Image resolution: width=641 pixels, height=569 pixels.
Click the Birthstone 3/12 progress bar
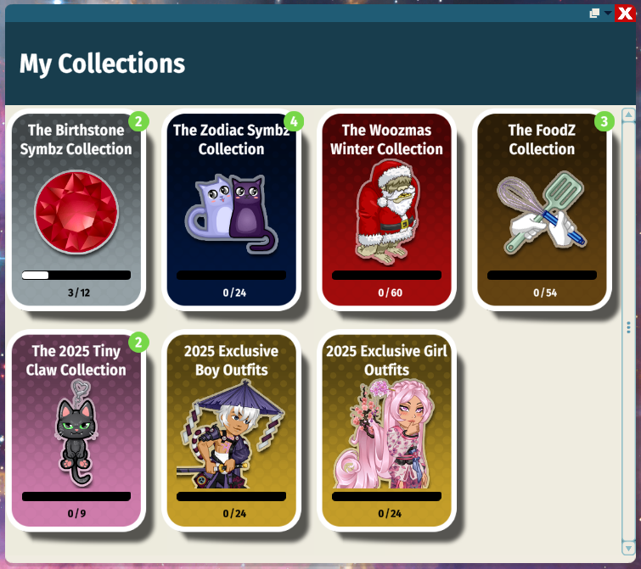coord(76,275)
